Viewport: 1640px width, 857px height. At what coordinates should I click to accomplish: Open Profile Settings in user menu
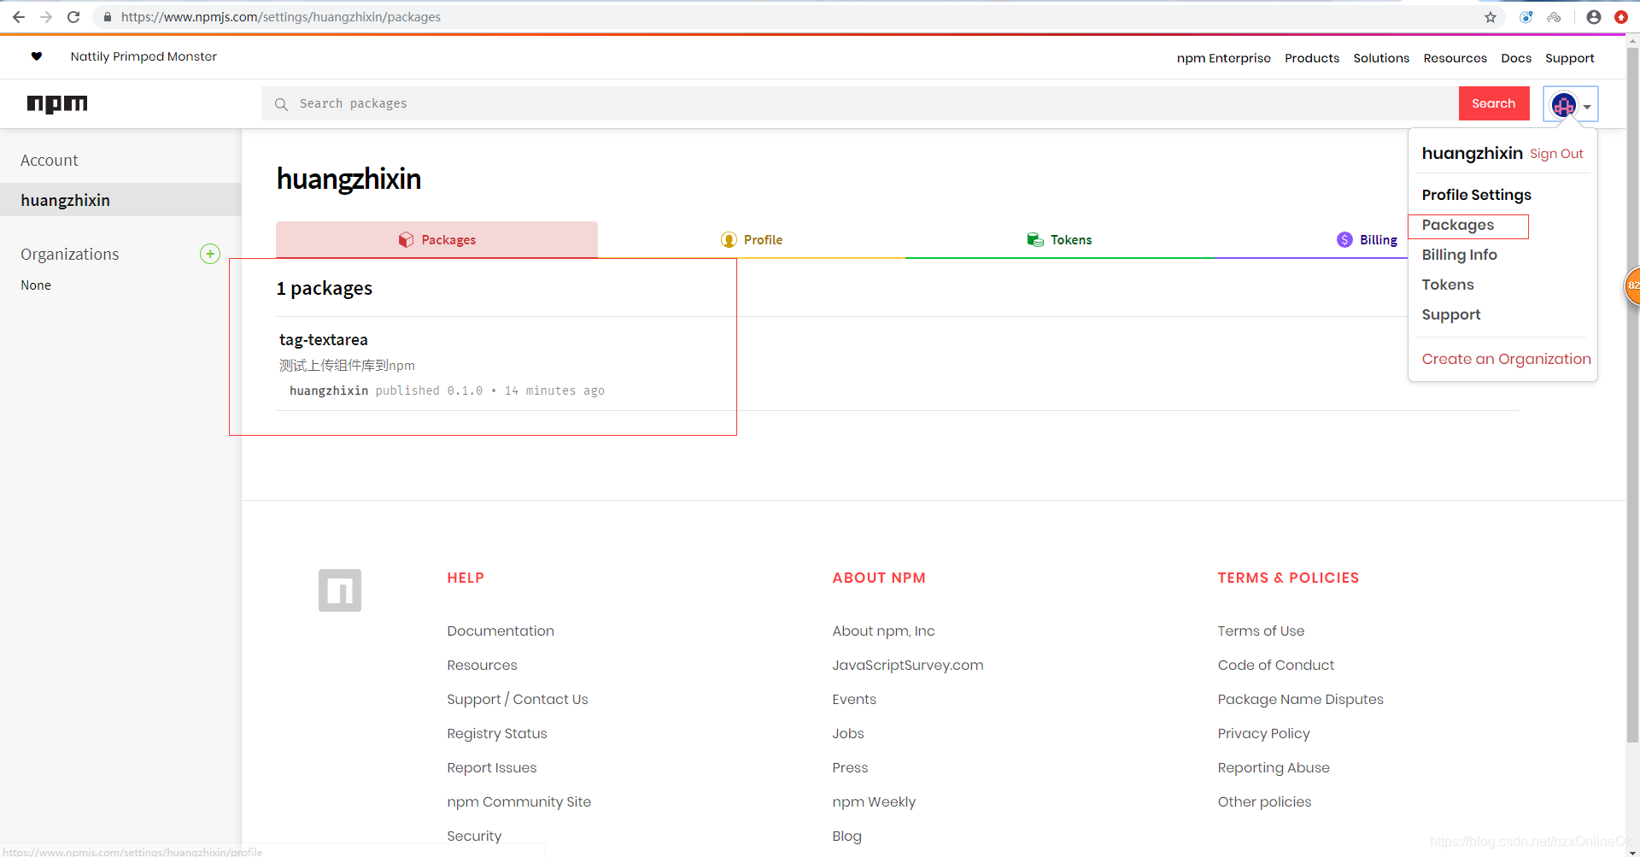coord(1476,195)
